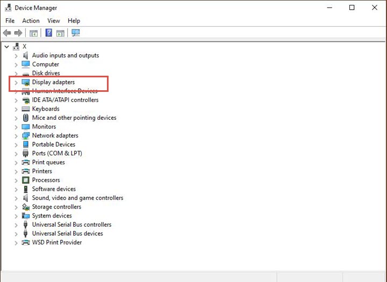
Task: Open the File menu
Action: coord(10,21)
